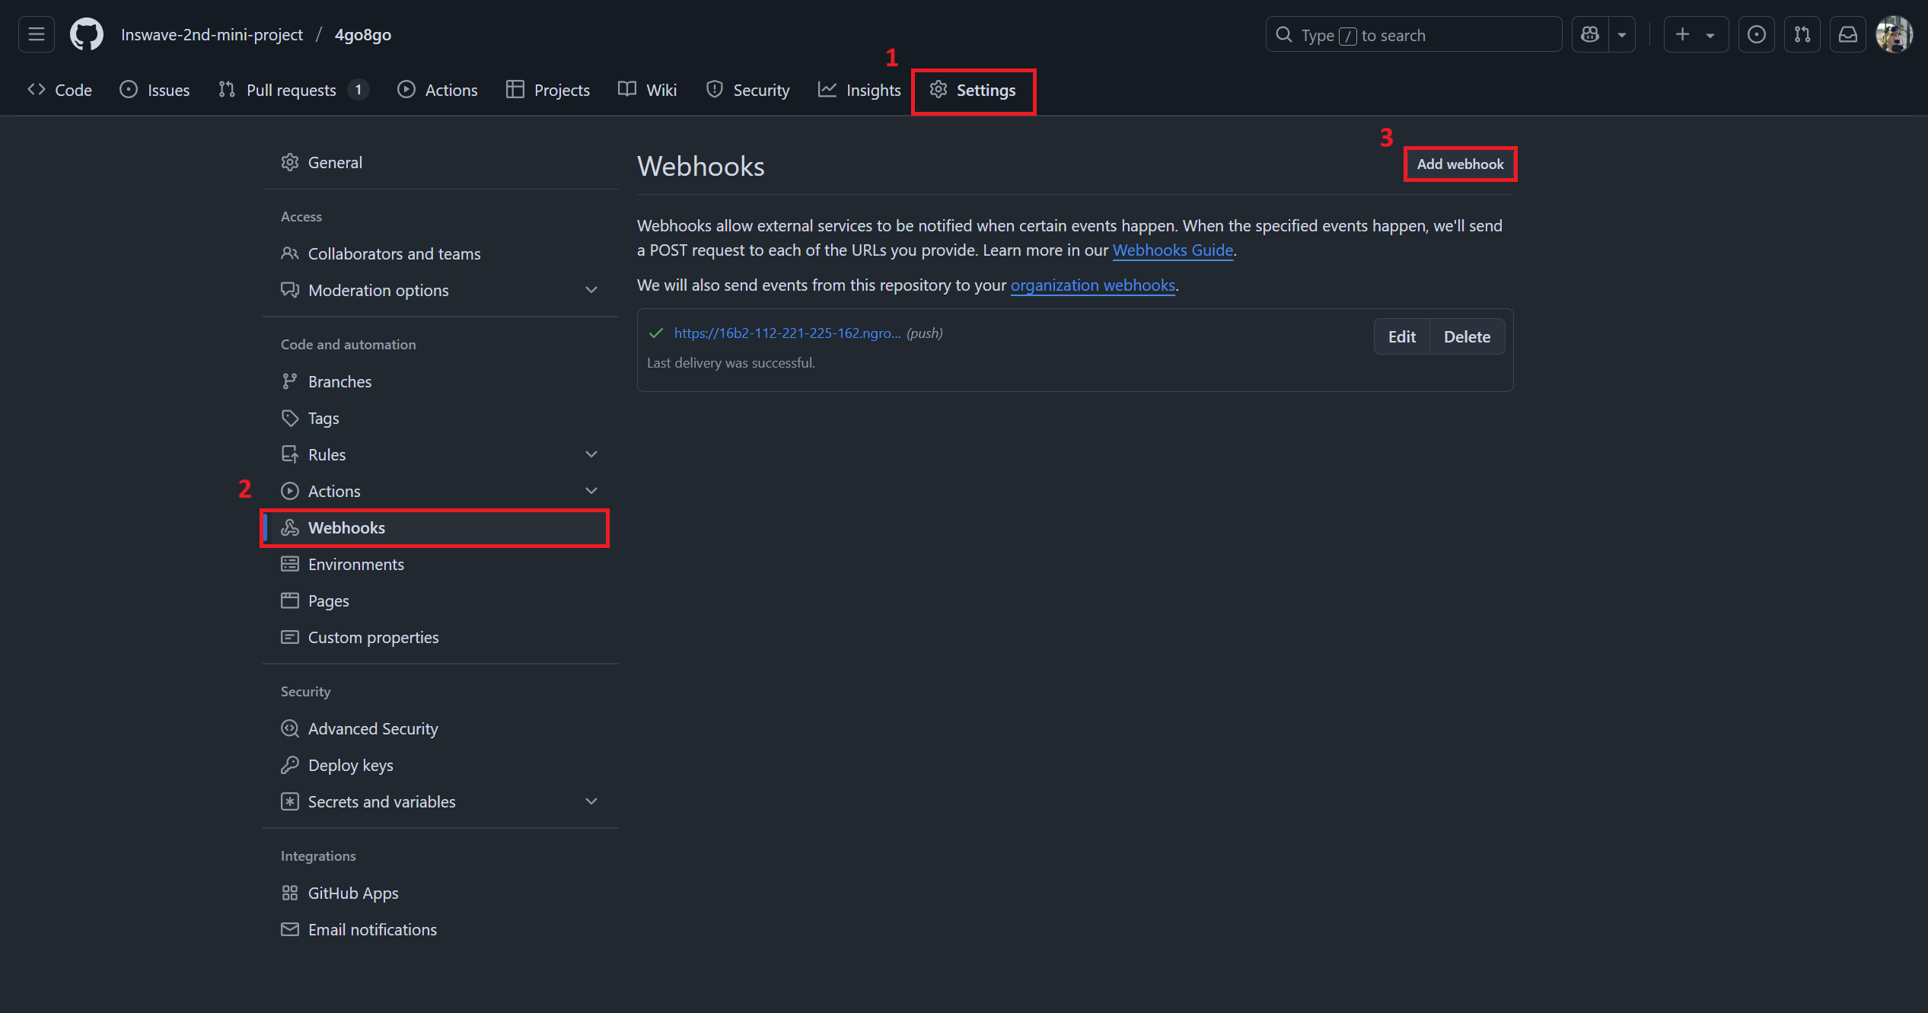The image size is (1928, 1013).
Task: Expand Secrets and variables section
Action: (591, 801)
